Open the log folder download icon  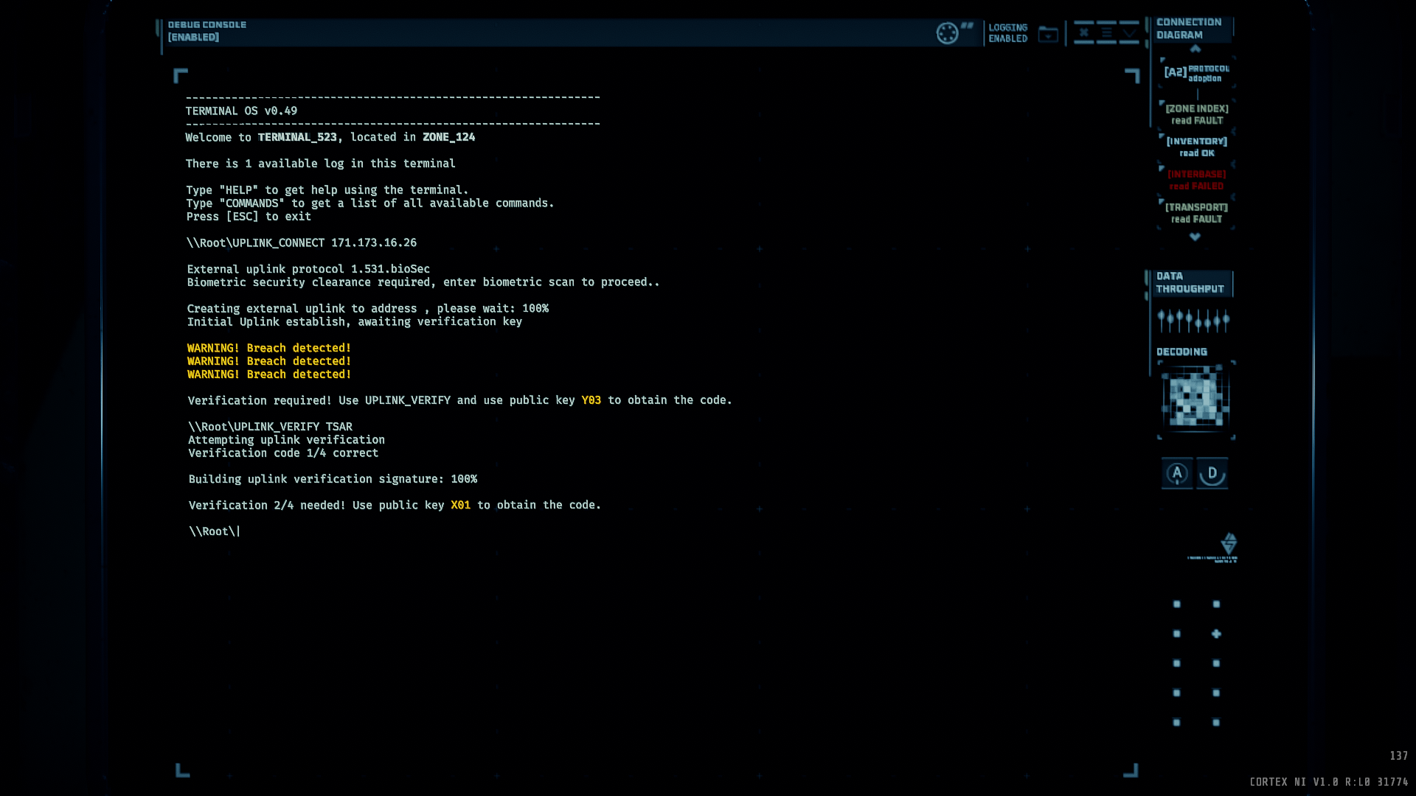point(1048,34)
